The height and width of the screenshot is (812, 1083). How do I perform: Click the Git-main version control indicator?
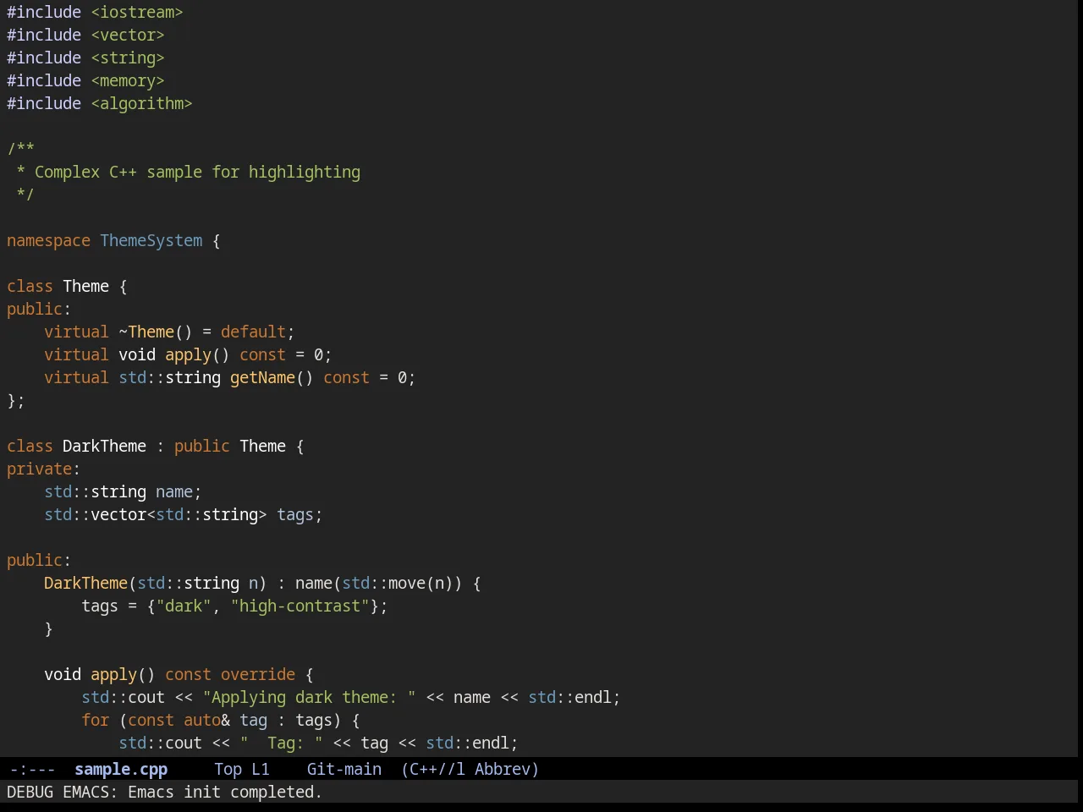click(x=344, y=769)
